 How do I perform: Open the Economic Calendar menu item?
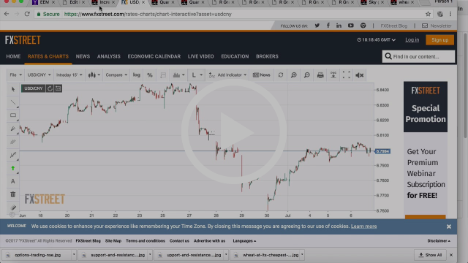[x=154, y=56]
